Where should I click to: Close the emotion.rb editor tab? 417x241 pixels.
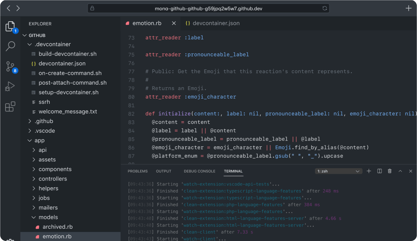coord(174,23)
